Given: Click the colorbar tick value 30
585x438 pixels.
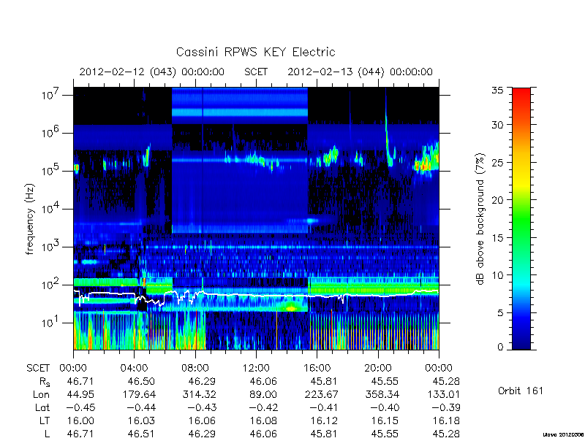Looking at the screenshot, I should [x=497, y=125].
